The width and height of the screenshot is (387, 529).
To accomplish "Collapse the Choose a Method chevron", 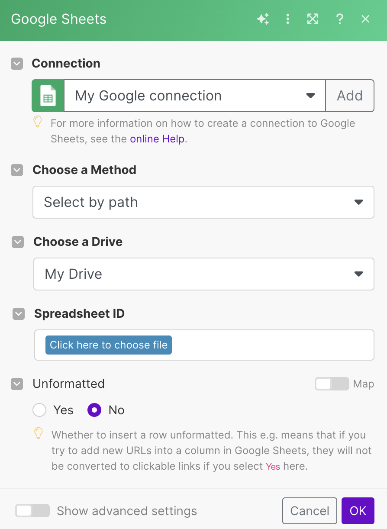I will pos(17,170).
